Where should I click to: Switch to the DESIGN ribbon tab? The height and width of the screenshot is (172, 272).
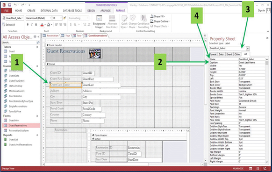(91, 11)
